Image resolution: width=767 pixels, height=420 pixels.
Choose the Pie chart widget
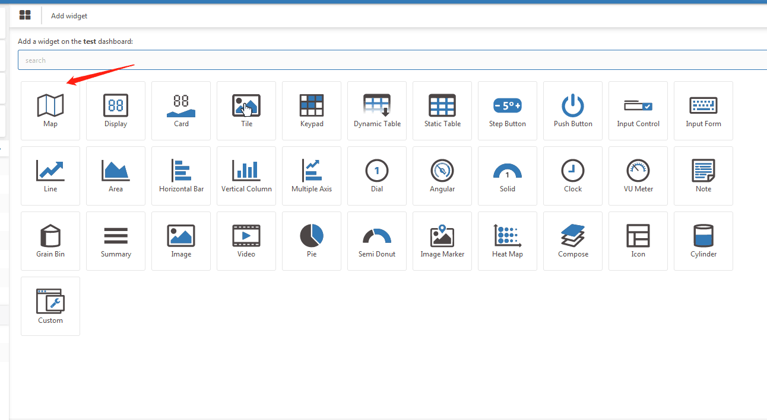click(312, 241)
